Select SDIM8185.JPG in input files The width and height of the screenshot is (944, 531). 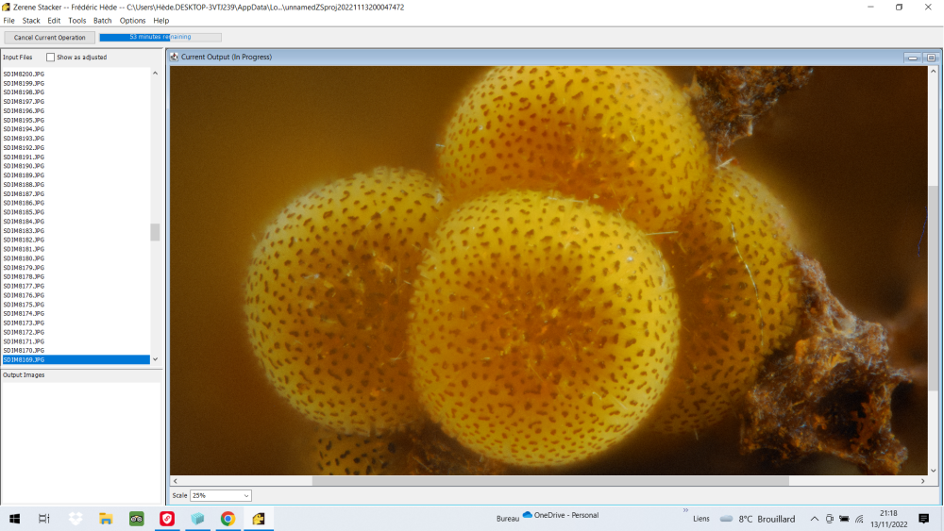click(x=24, y=212)
